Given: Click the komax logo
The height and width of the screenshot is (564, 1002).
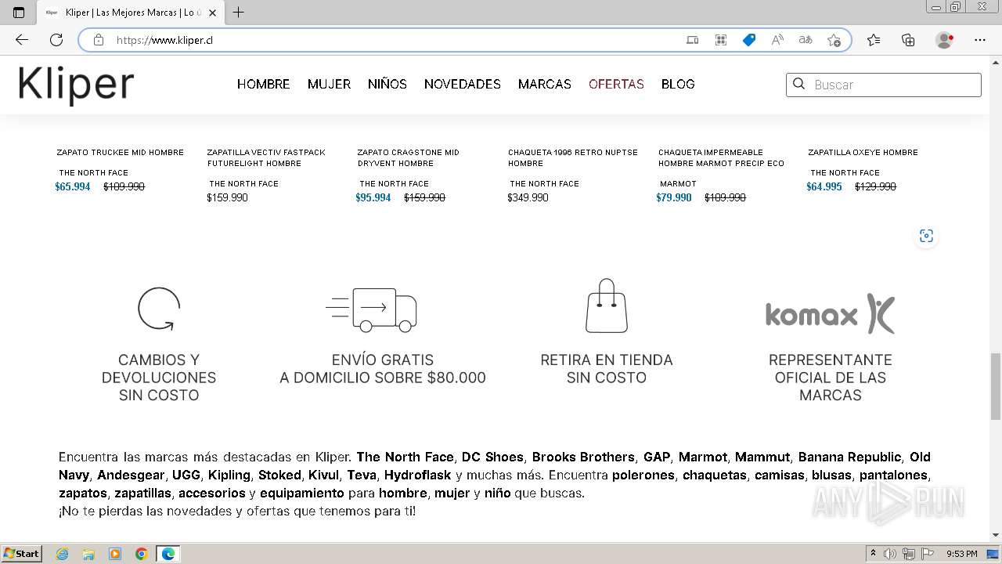Looking at the screenshot, I should 830,314.
